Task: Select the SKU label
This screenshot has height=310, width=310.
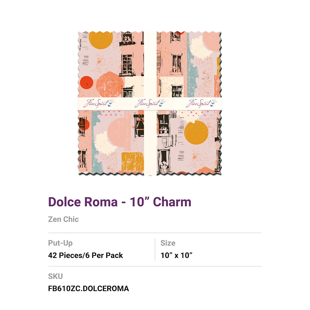Action: pos(55,276)
